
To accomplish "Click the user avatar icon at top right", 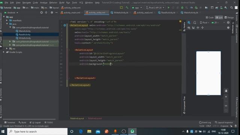I will click(x=236, y=7).
